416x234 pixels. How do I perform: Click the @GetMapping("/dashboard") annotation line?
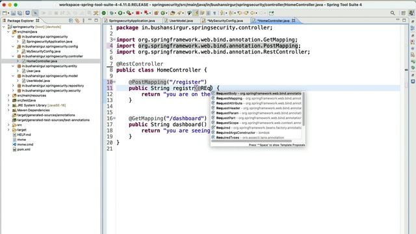(x=168, y=118)
